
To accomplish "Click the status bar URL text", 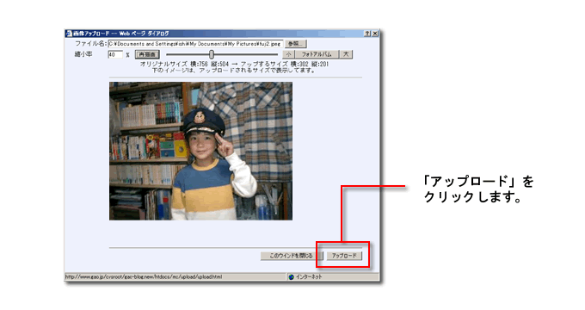I will [x=144, y=276].
